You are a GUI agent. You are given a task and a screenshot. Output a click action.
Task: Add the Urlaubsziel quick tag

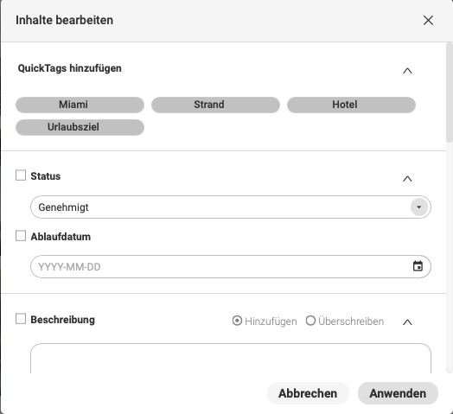point(80,127)
